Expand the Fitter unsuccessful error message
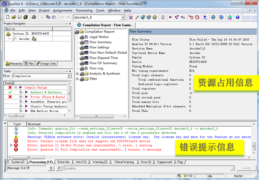The image size is (259, 180). (11, 145)
